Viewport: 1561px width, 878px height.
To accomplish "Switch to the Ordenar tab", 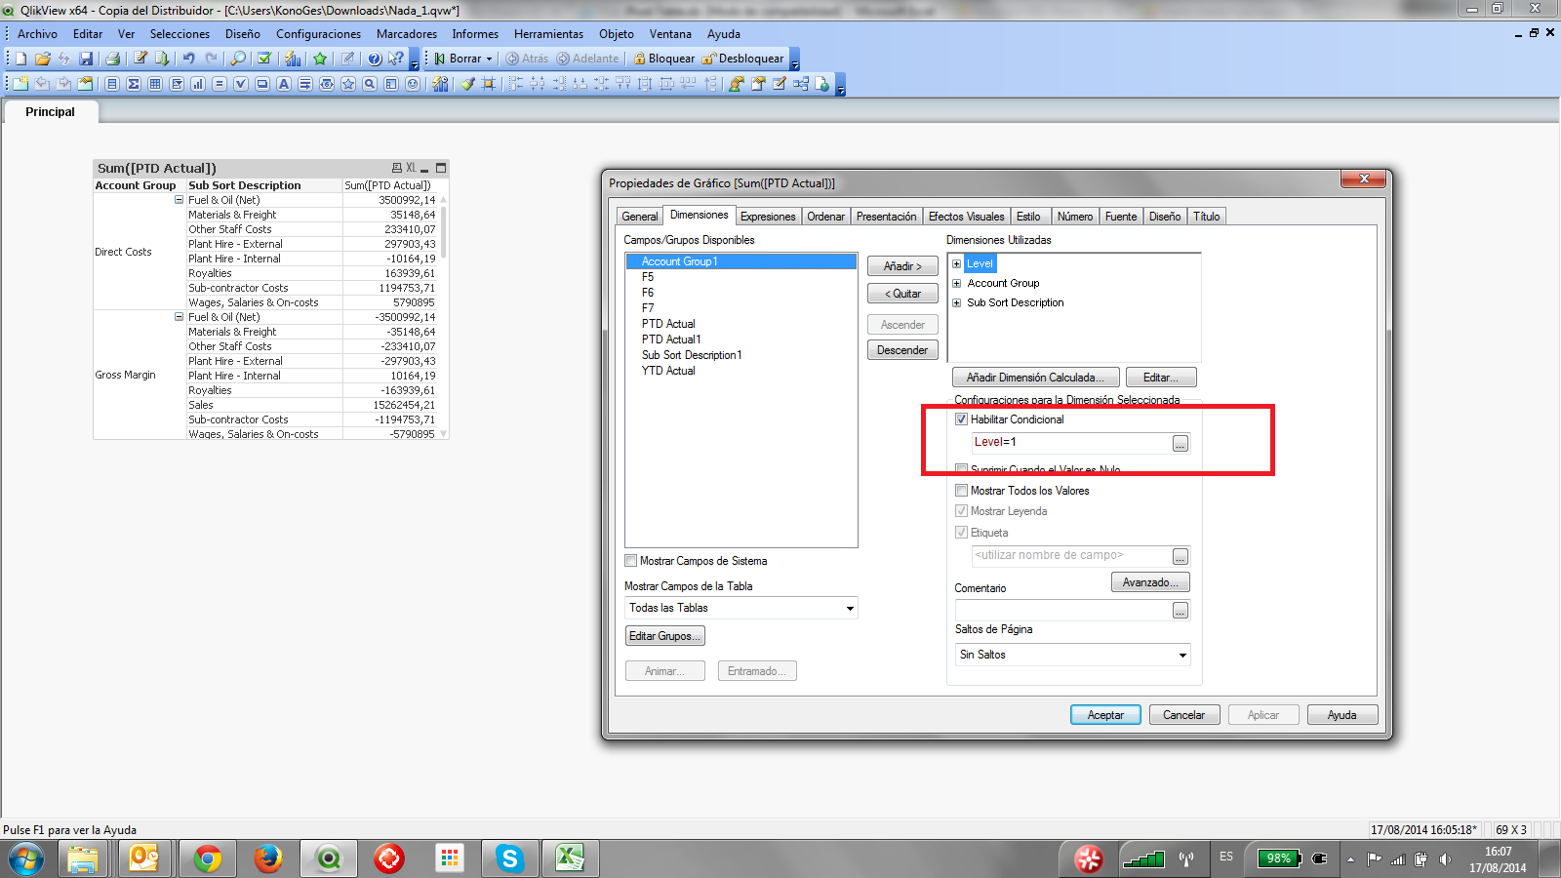I will (x=825, y=217).
